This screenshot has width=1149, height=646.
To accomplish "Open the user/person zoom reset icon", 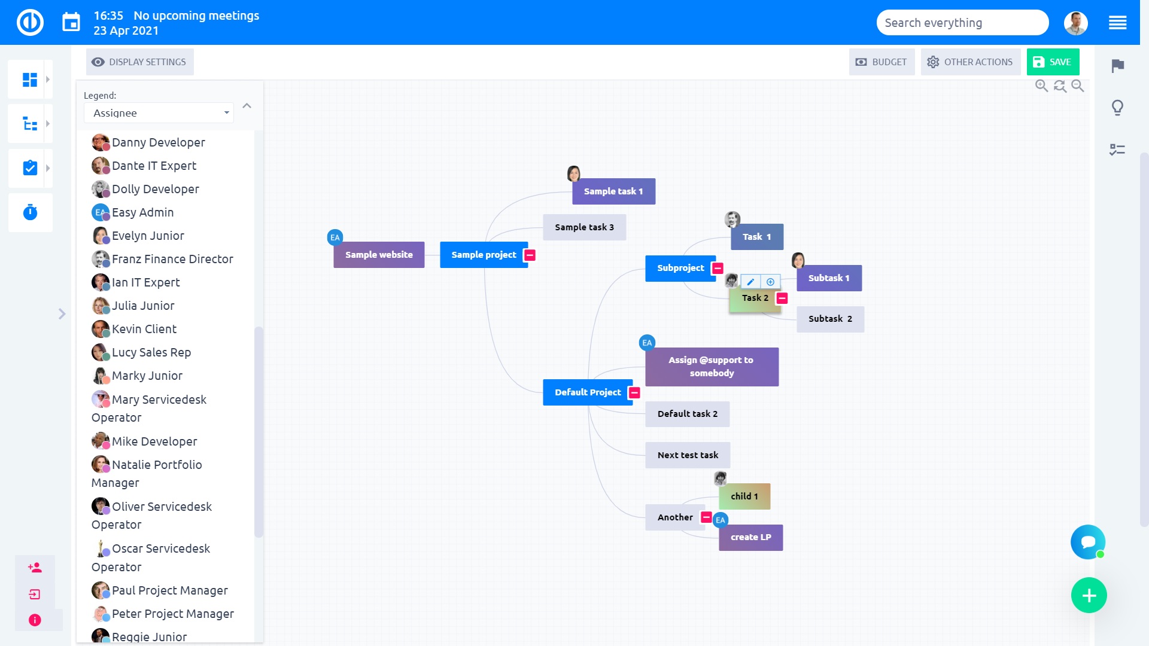I will click(x=1060, y=86).
